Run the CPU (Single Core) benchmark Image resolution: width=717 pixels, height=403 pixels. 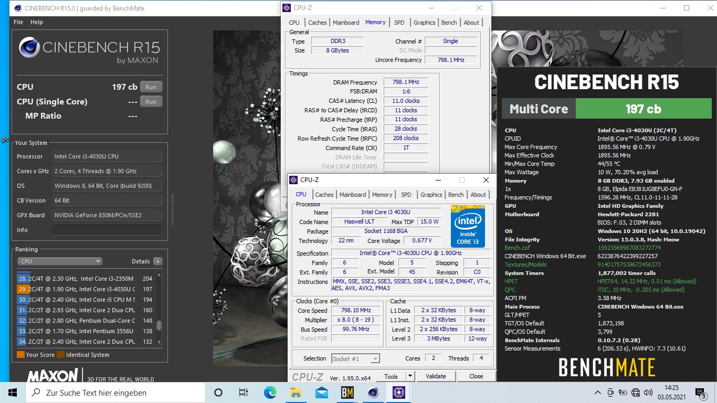coord(151,102)
